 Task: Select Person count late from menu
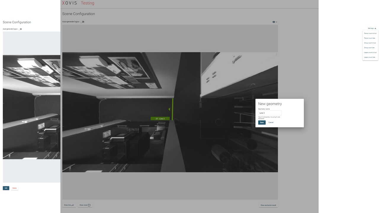[x=370, y=38]
